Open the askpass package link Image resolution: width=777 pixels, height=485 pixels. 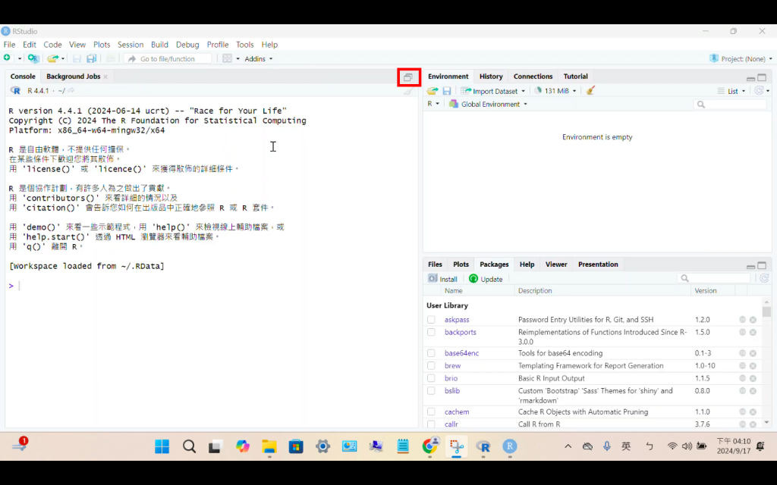point(456,320)
